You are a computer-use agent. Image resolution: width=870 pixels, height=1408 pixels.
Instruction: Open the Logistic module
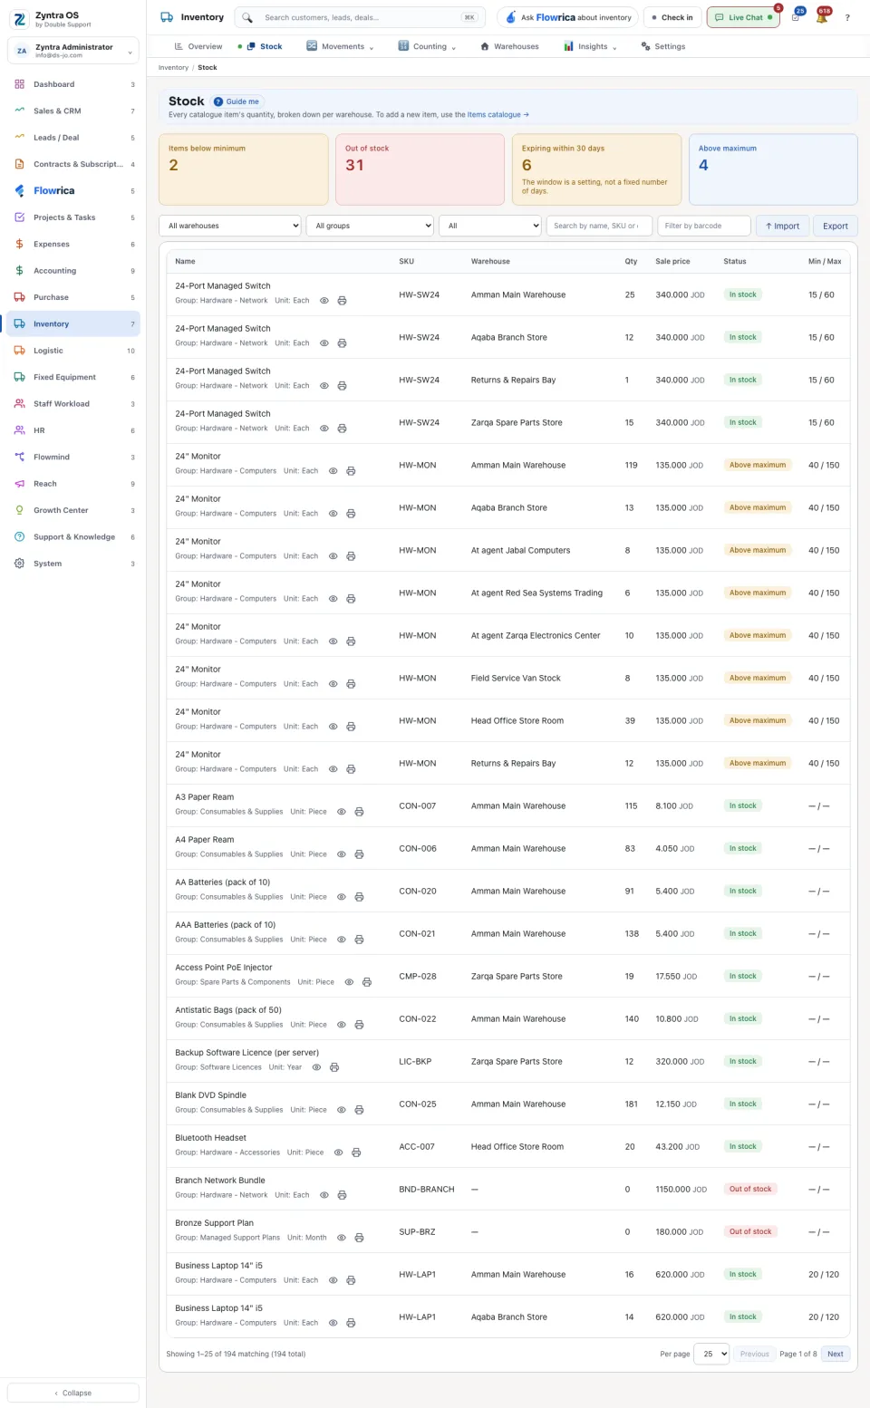(x=73, y=351)
